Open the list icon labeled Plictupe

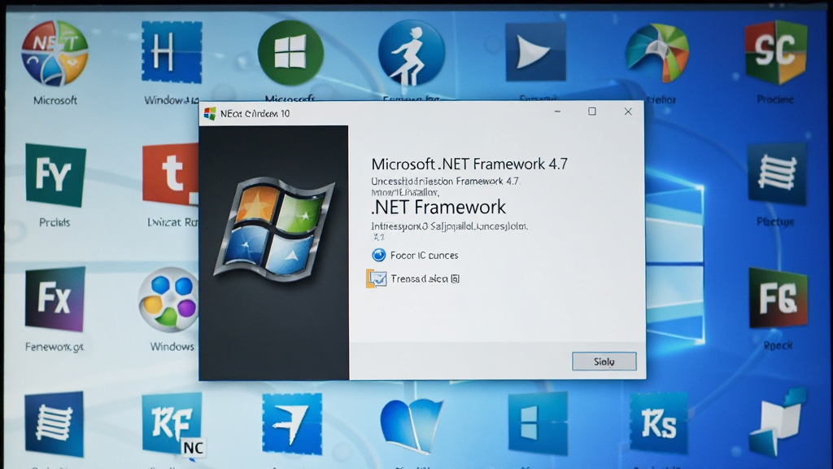[x=777, y=174]
